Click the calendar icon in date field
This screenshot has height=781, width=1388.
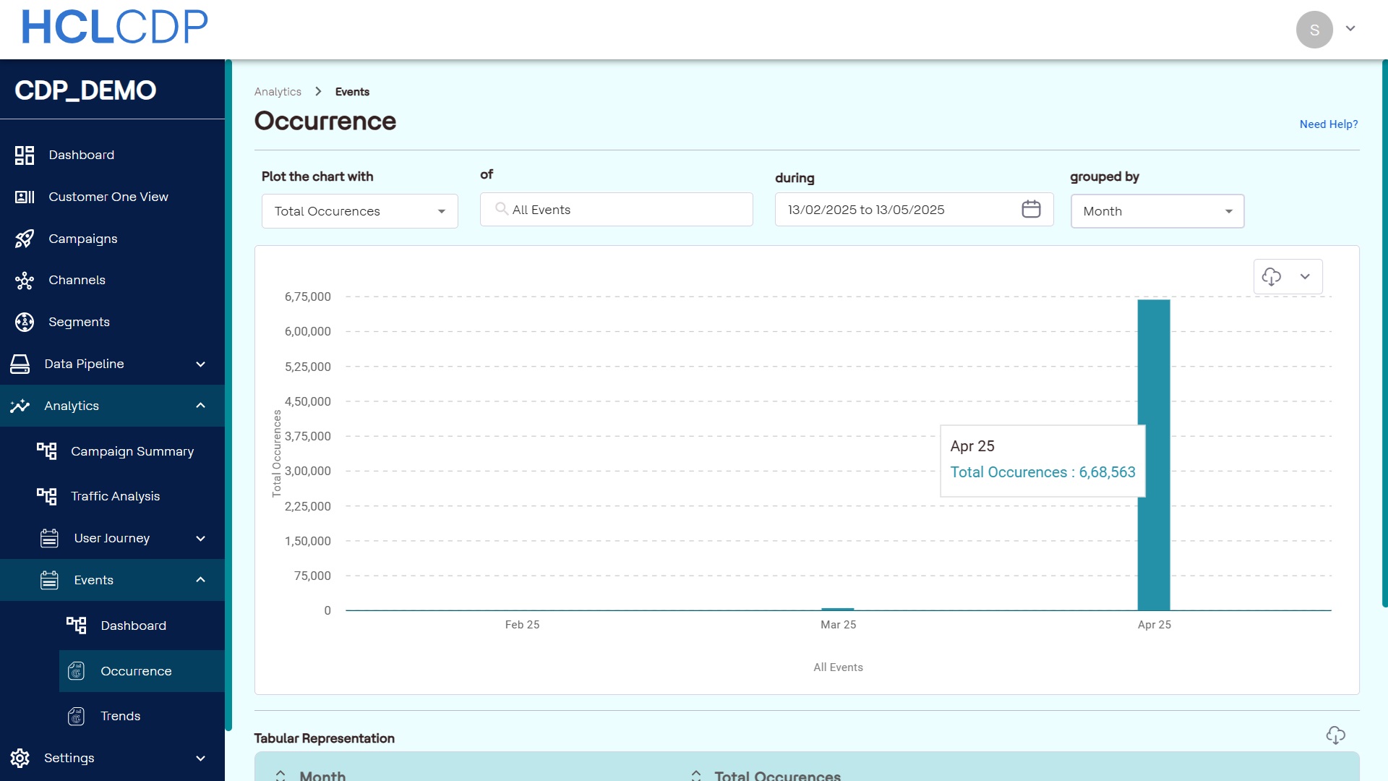coord(1031,210)
